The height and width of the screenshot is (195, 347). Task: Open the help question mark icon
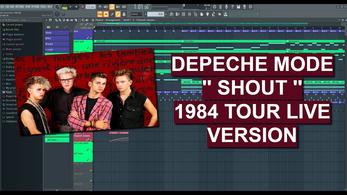pos(232,7)
